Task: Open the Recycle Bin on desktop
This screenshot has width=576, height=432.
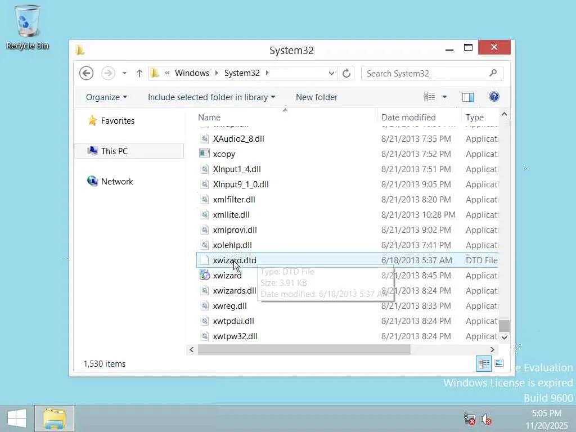Action: click(x=27, y=28)
